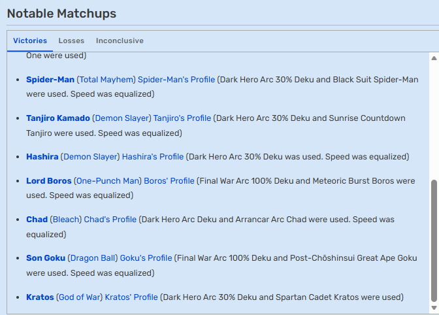
Task: Open the Tanjiro Kamado character link
Action: 58,118
